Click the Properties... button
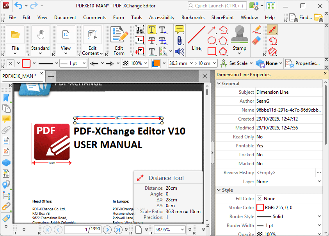Viewport: 329px width, 236px height. coord(303,63)
